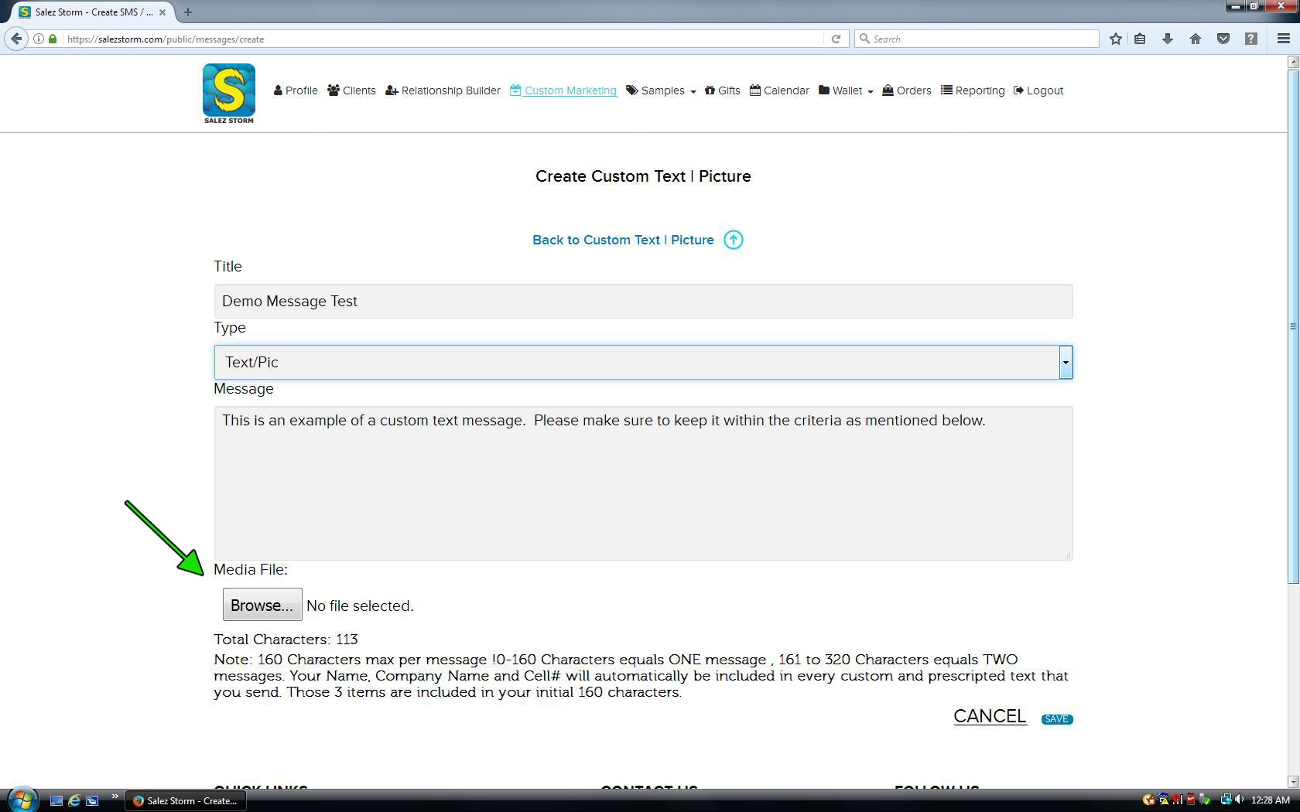Click the page vertical scrollbar
The height and width of the screenshot is (812, 1300).
[1292, 325]
